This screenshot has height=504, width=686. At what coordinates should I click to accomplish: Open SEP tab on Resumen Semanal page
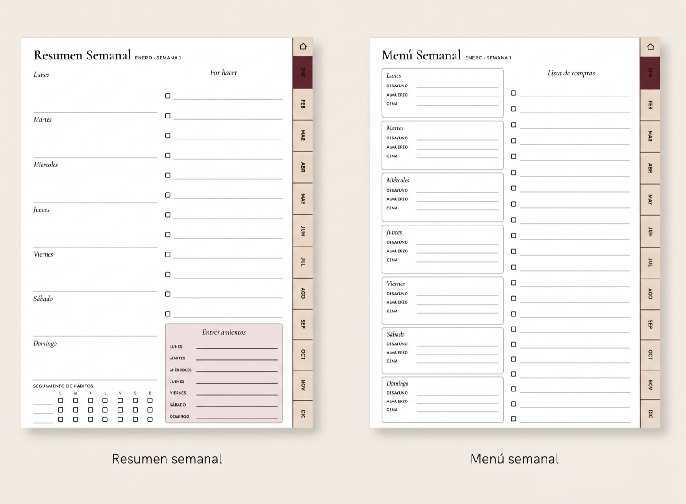303,325
